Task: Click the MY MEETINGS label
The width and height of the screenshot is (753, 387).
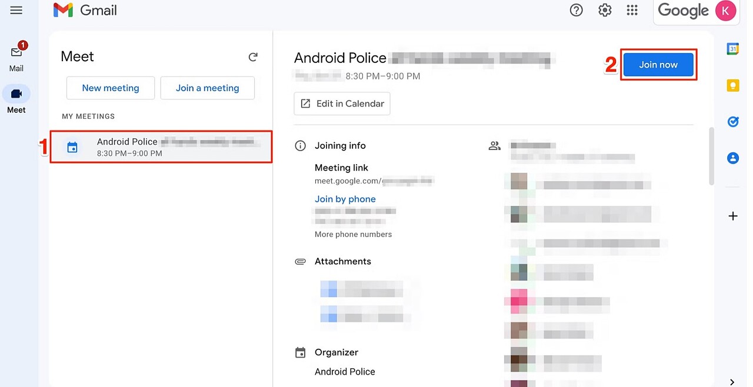Action: click(x=88, y=116)
